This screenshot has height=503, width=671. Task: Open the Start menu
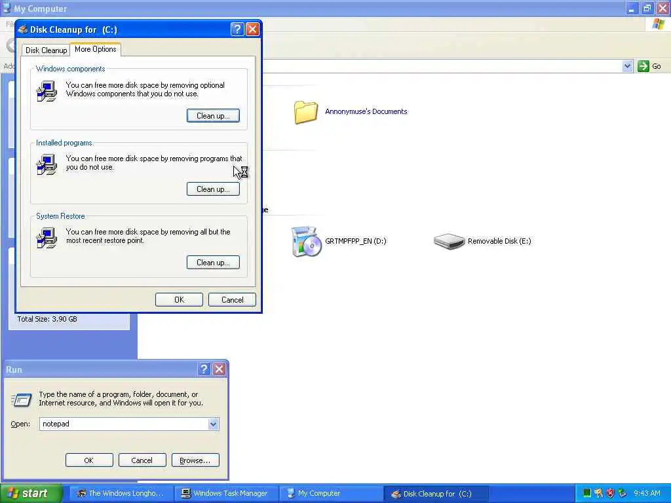click(x=31, y=494)
